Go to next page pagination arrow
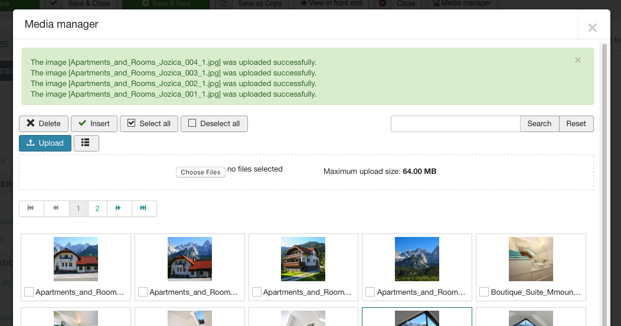Image resolution: width=621 pixels, height=326 pixels. [x=119, y=208]
